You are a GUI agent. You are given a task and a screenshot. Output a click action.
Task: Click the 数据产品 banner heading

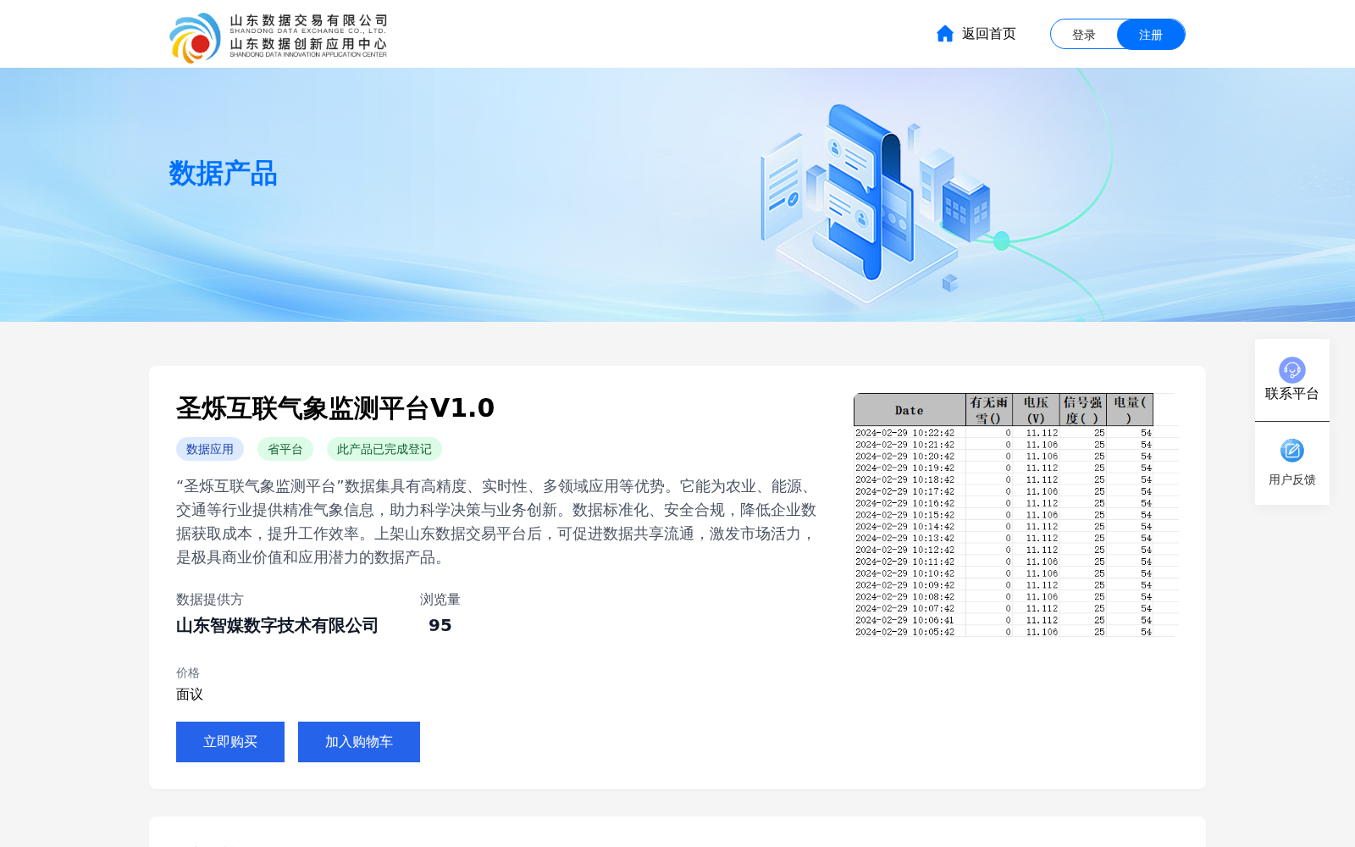(x=224, y=174)
